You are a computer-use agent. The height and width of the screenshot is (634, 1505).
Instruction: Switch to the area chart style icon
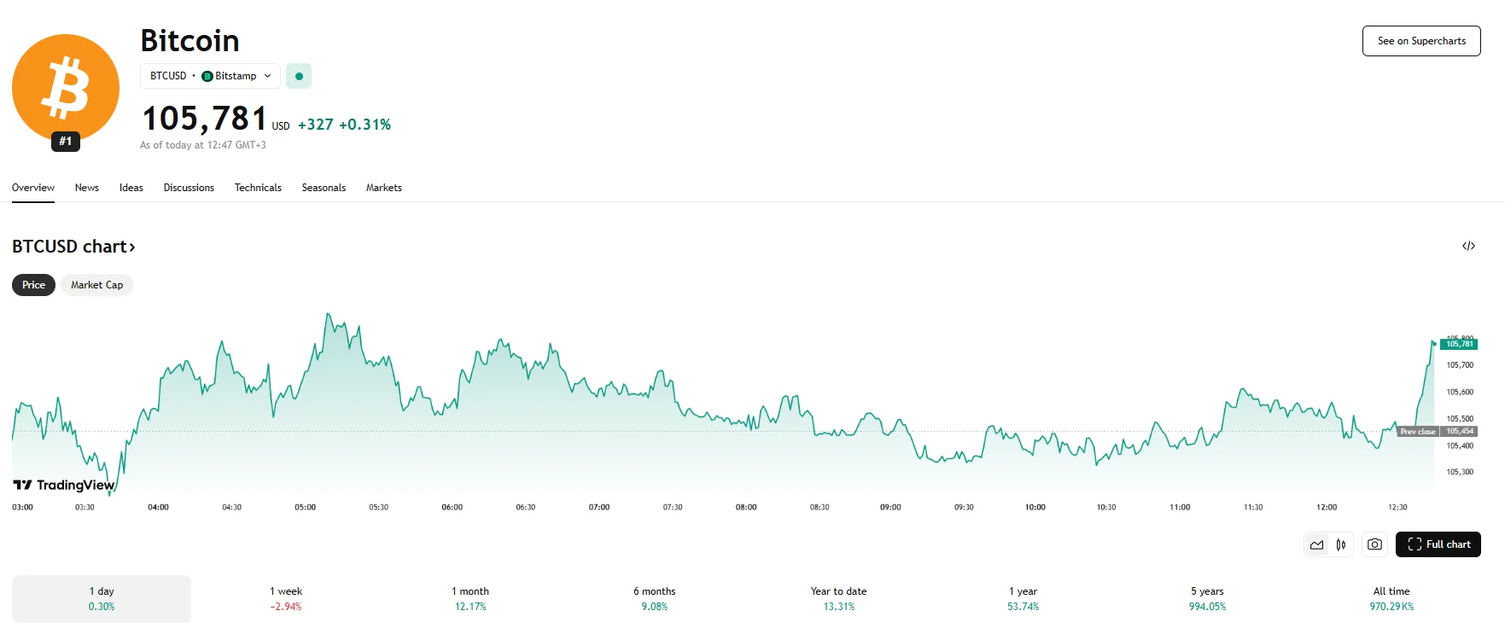coord(1317,544)
